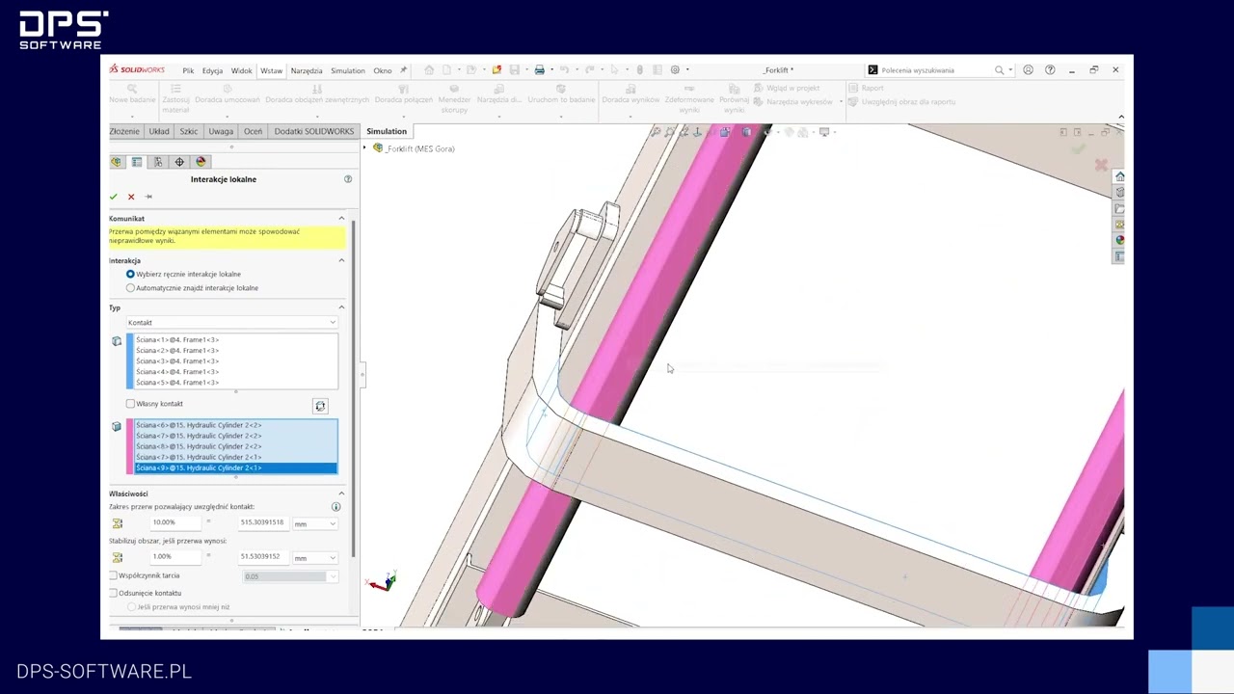Open Appearances color ball icon in task pane

point(1119,240)
